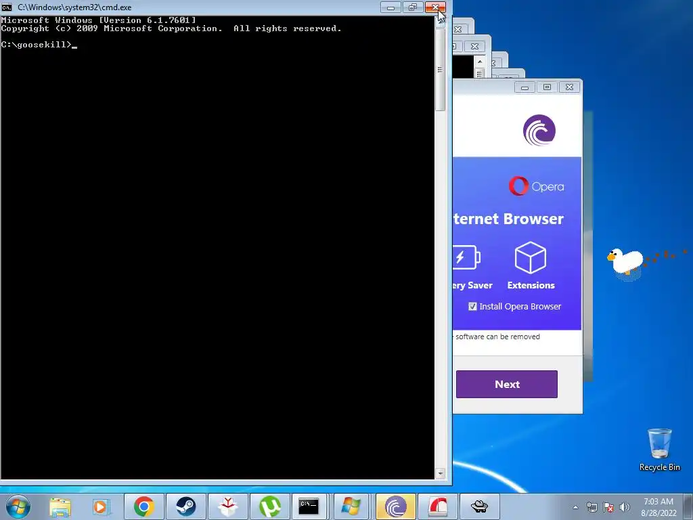This screenshot has height=520, width=693.
Task: Click the taskbar date 8/28/2022
Action: [x=658, y=513]
